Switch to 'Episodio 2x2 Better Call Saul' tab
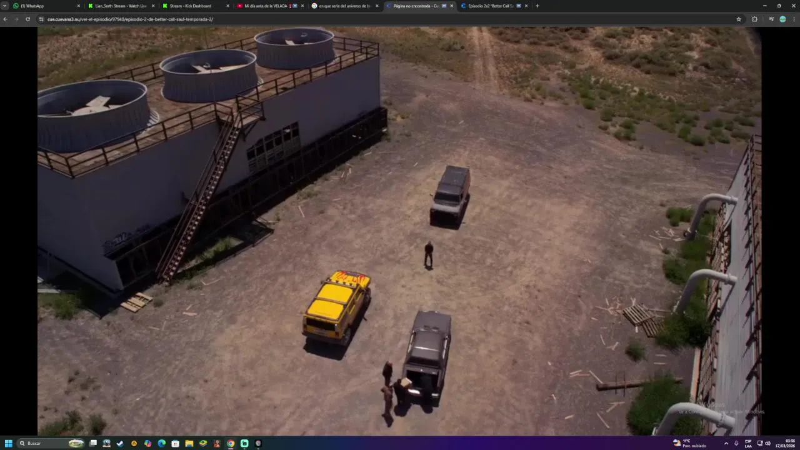 point(494,6)
